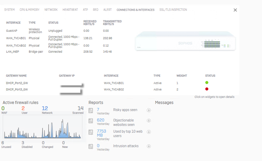Click the top 10 web users report icon

pyautogui.click(x=91, y=132)
